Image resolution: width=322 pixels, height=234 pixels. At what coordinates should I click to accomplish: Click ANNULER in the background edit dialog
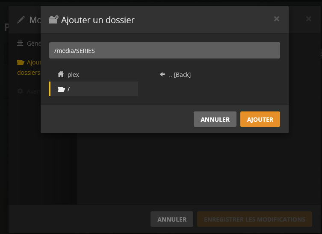point(171,219)
